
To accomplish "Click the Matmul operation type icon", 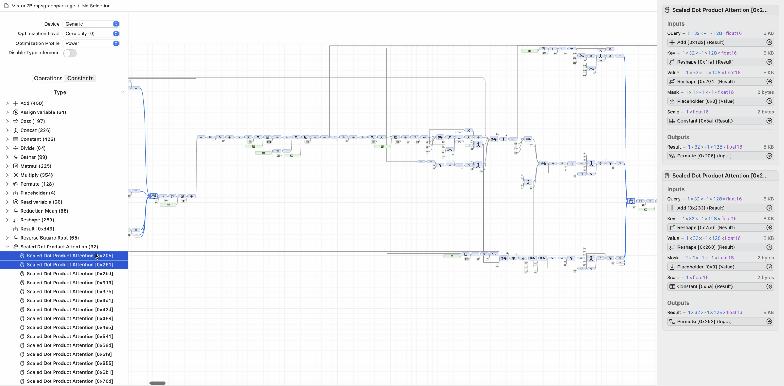I will pyautogui.click(x=16, y=166).
